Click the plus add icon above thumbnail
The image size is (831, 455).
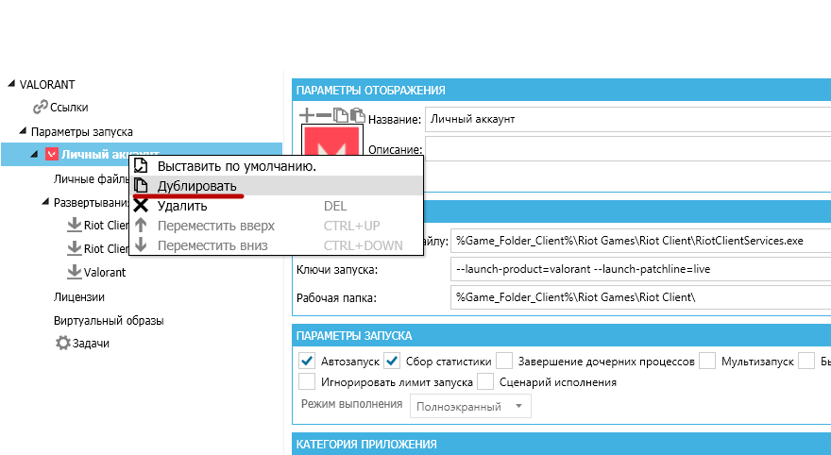[x=306, y=114]
